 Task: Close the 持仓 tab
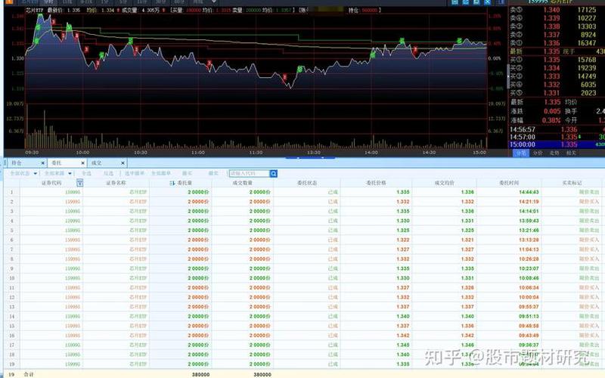pos(43,163)
